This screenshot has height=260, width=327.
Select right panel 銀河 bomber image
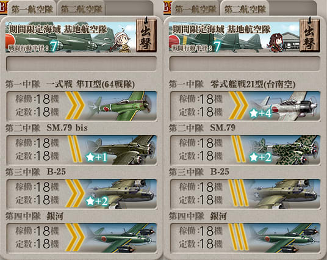coord(284,238)
